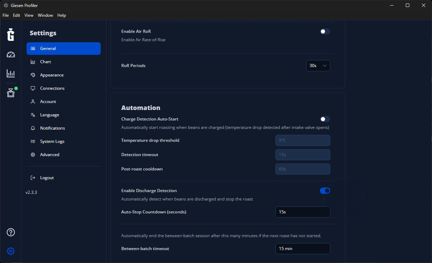Screen dimensions: 432x263
Task: Click Temperature drop threshold field
Action: point(303,140)
